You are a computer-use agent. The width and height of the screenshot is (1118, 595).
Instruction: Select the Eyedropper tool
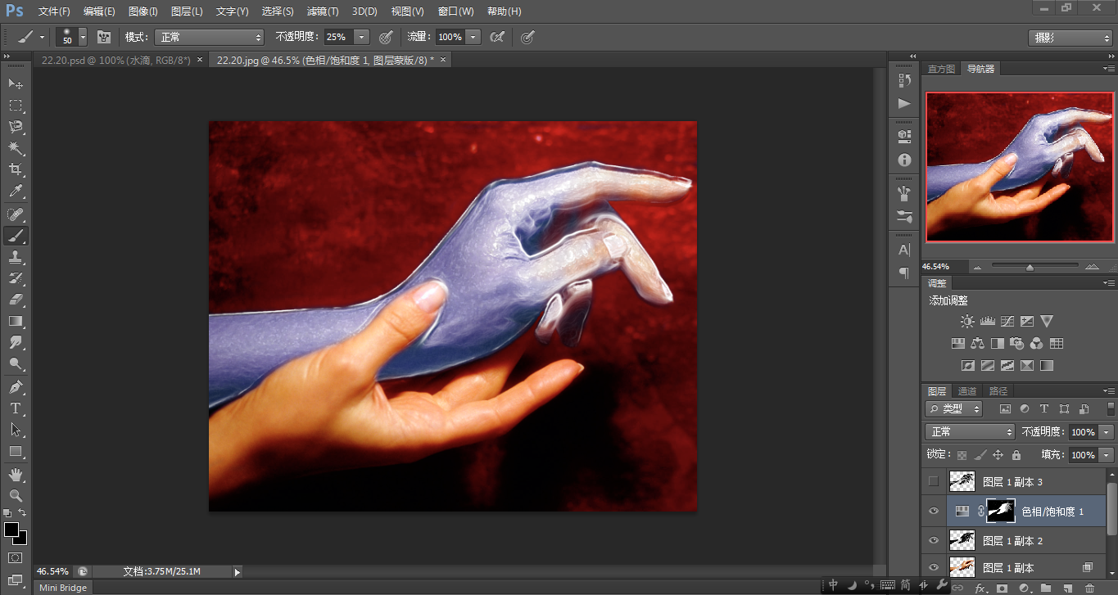tap(16, 192)
